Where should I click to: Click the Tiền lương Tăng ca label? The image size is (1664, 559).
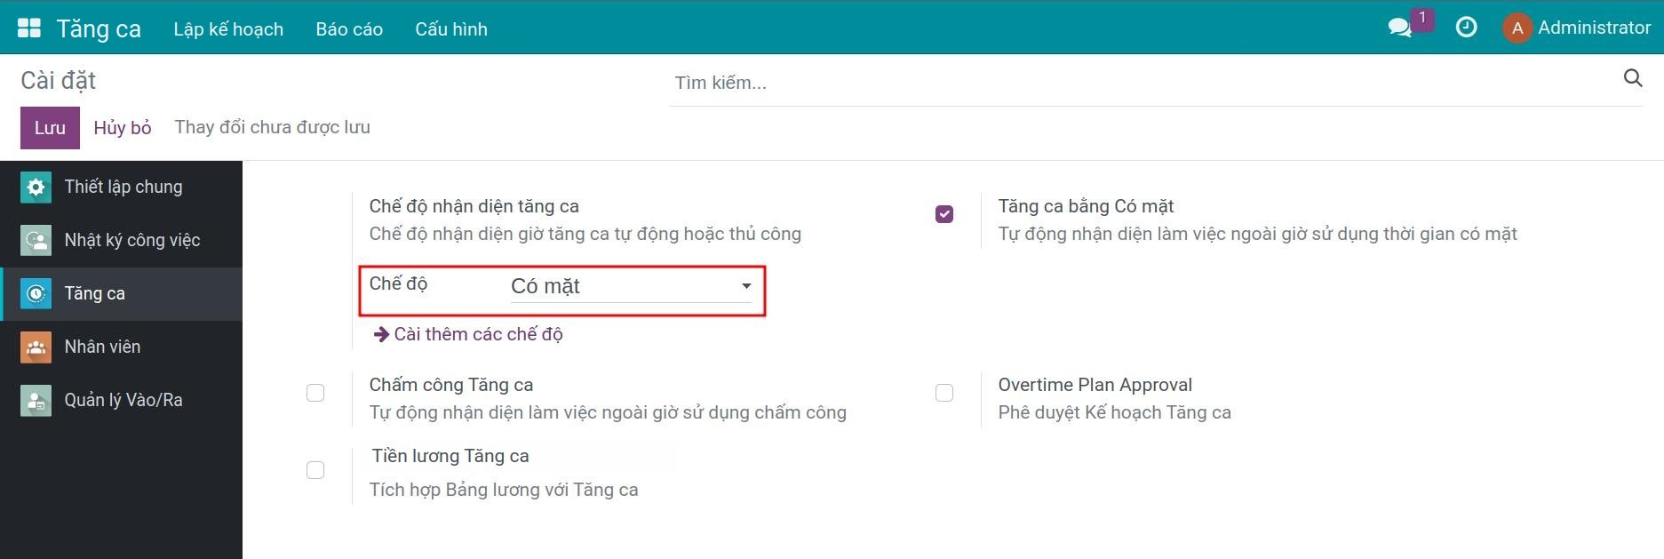(450, 456)
